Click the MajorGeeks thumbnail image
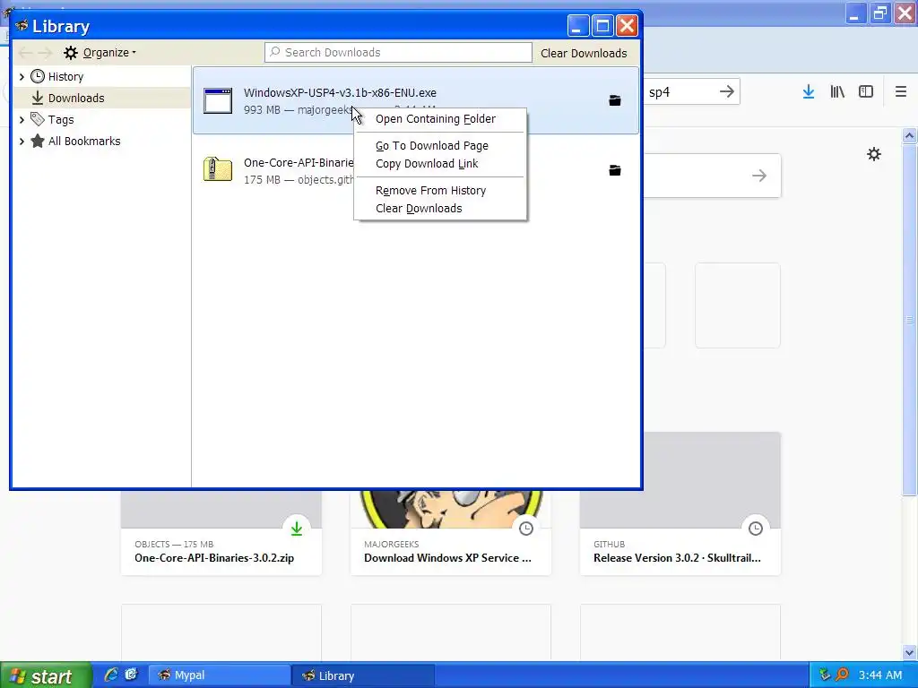This screenshot has width=918, height=688. point(451,509)
